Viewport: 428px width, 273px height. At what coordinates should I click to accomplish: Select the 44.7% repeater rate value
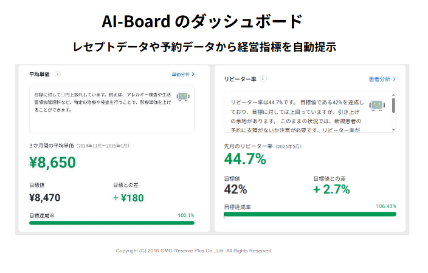point(245,159)
